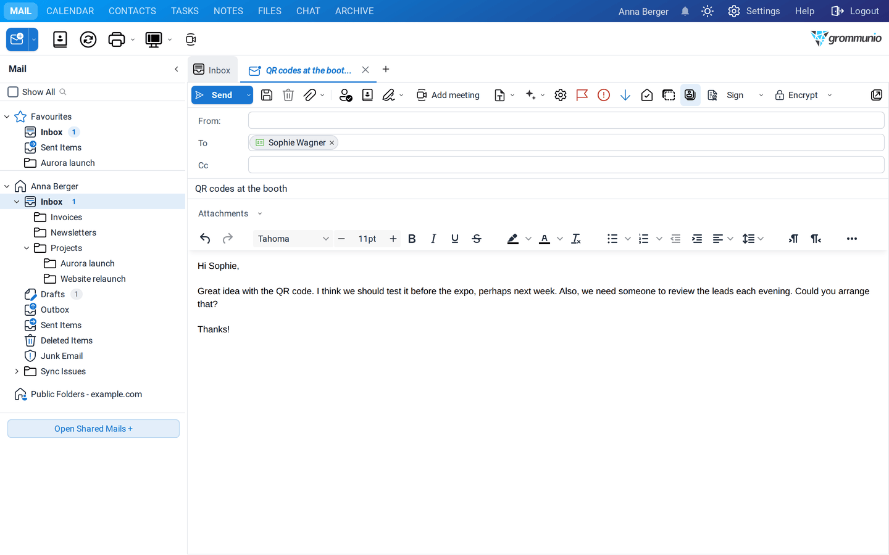Pop out the compose window
The height and width of the screenshot is (555, 889).
point(877,95)
